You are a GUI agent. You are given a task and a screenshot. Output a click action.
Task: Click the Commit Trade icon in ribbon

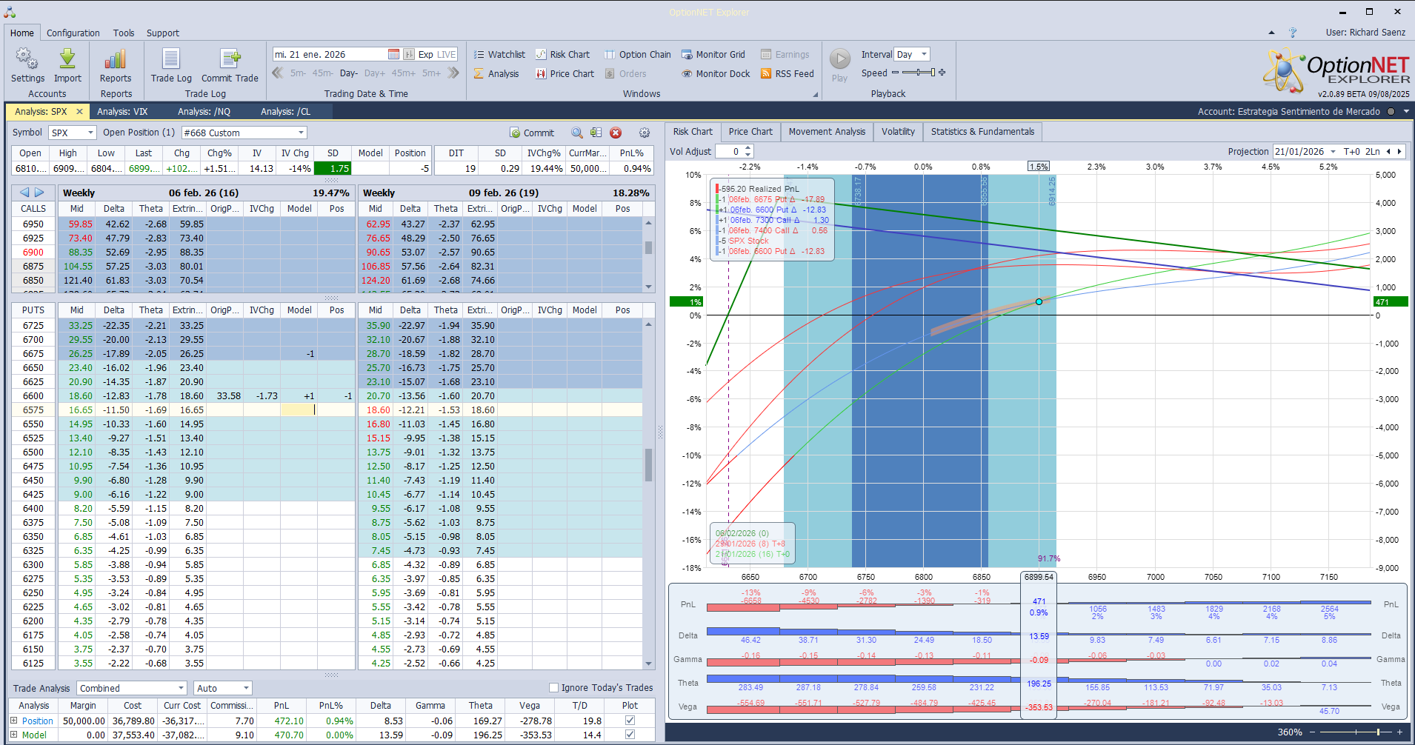pos(230,59)
